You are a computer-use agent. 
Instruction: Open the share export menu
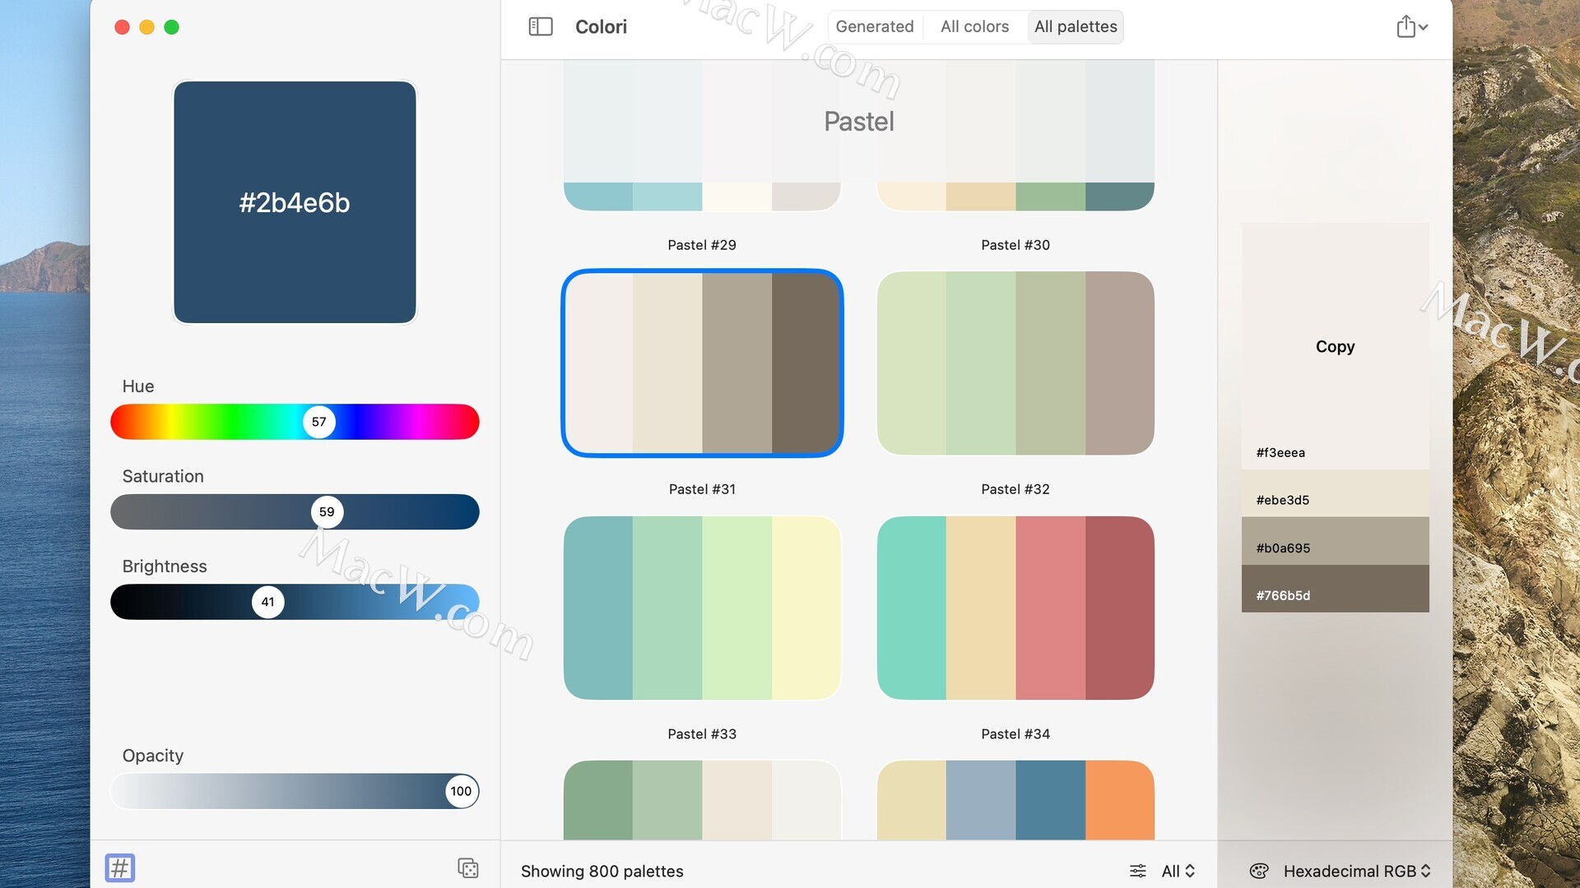[x=1411, y=26]
